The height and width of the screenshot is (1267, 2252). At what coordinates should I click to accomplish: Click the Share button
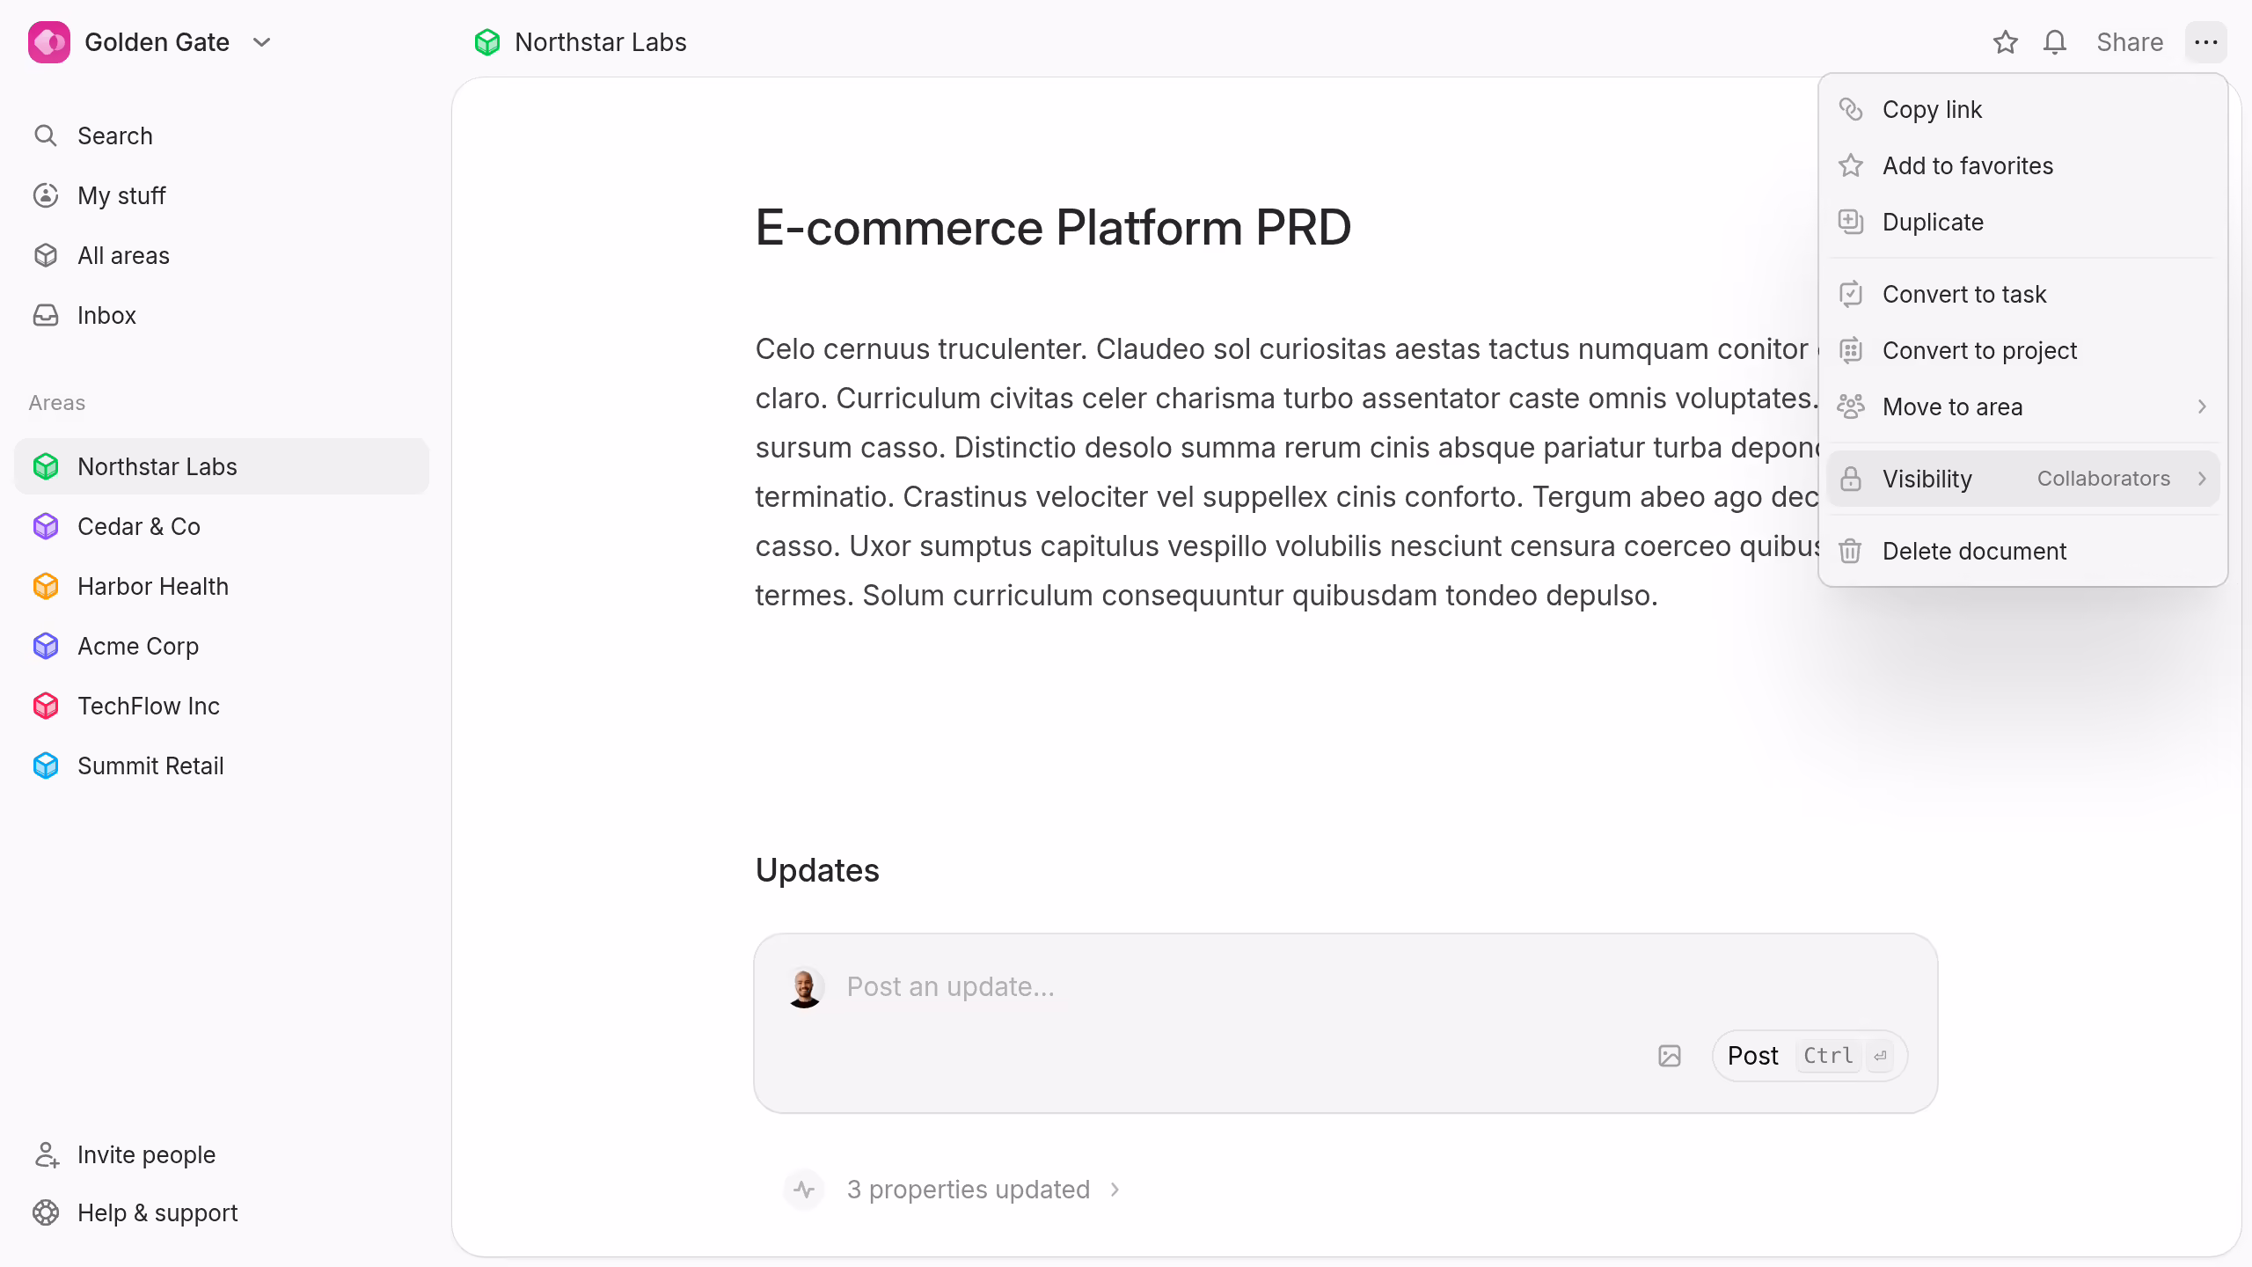pyautogui.click(x=2129, y=42)
